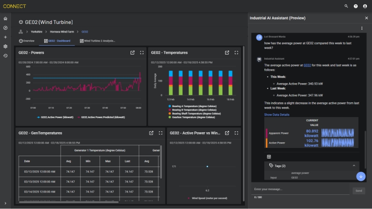The width and height of the screenshot is (372, 209).
Task: Open the assistant three-dot options menu
Action: 362,28
